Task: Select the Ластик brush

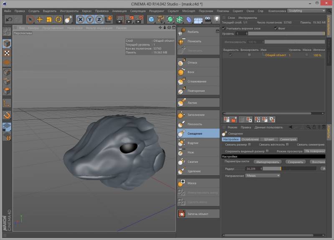Action: [198, 103]
